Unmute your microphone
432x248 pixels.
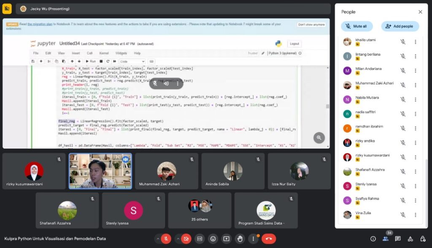pyautogui.click(x=166, y=239)
